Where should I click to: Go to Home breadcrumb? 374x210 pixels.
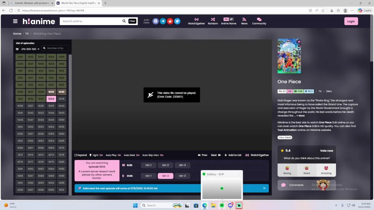tap(17, 34)
